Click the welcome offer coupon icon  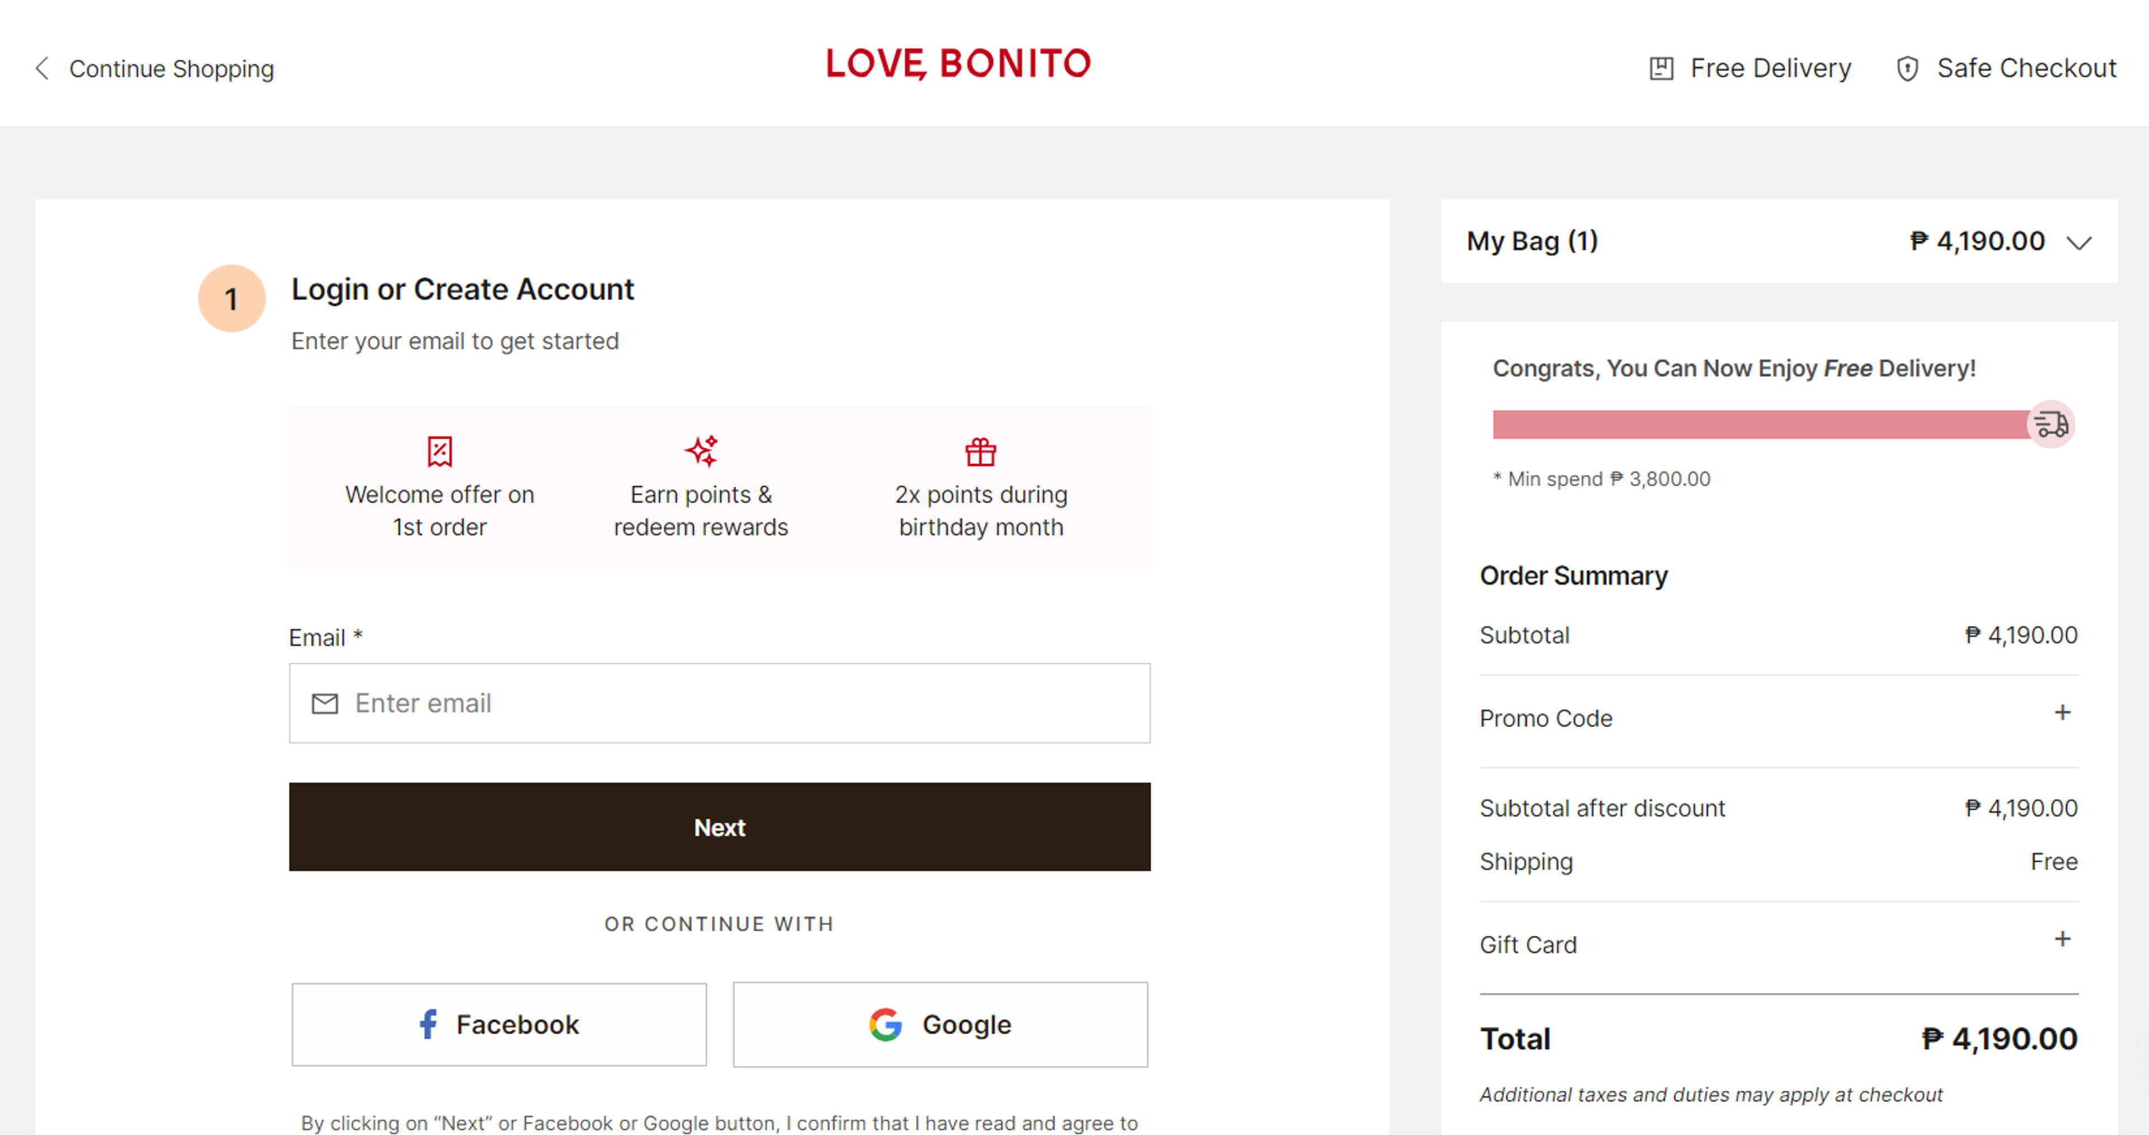point(440,452)
